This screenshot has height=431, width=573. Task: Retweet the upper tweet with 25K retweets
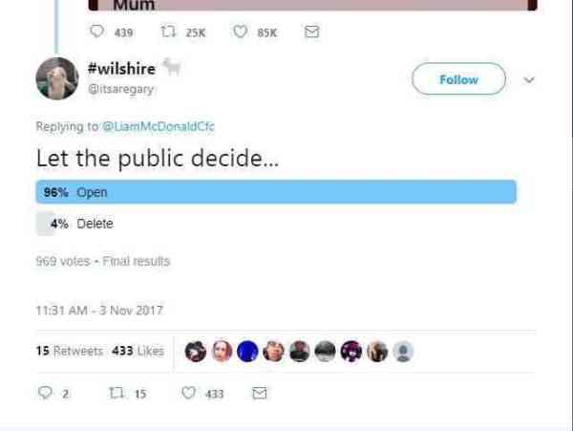coord(170,32)
